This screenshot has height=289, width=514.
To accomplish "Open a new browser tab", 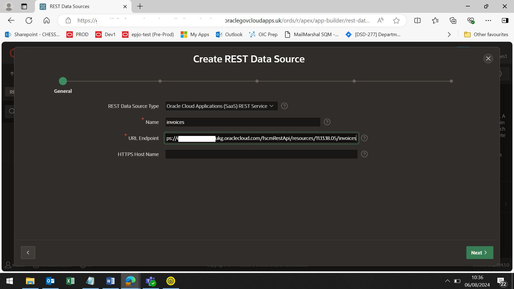I will pyautogui.click(x=140, y=6).
